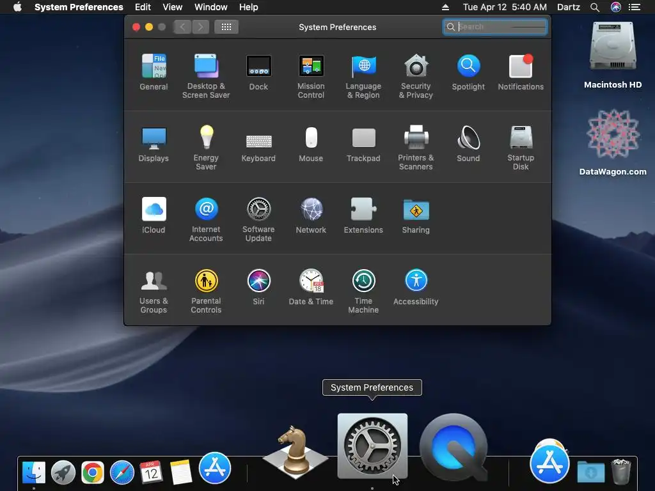Launch Google Chrome from the Dock
The width and height of the screenshot is (655, 491).
coord(92,472)
